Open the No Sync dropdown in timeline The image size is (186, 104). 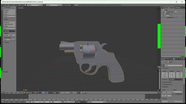click(81, 102)
